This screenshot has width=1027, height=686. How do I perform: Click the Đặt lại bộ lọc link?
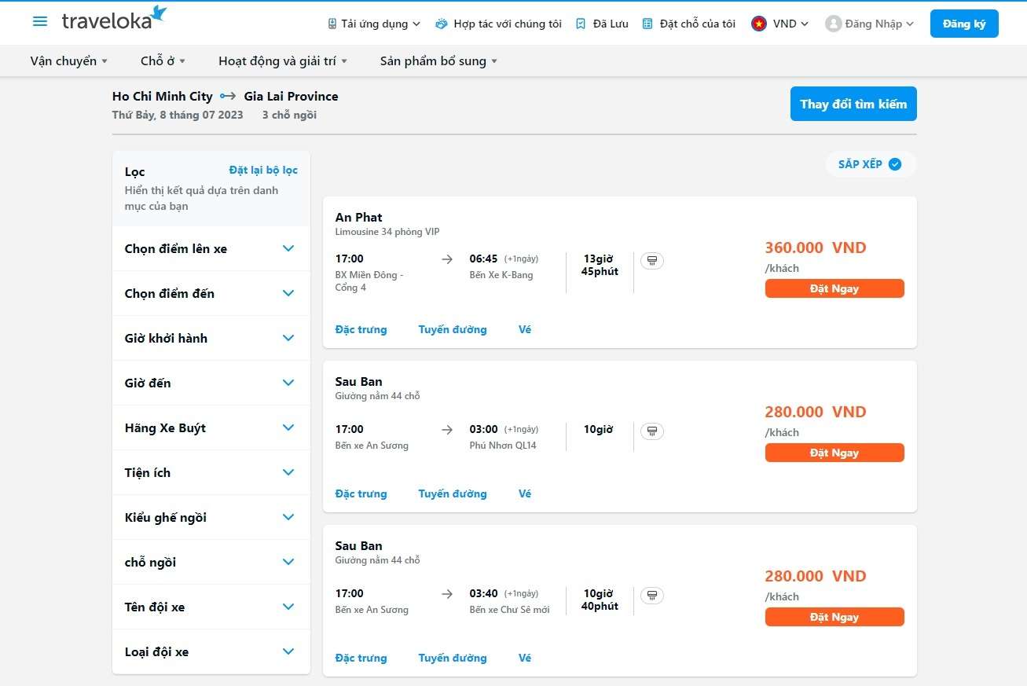click(263, 170)
